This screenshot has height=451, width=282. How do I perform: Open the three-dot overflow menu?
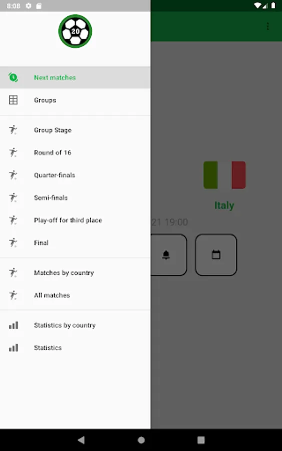[x=267, y=27]
